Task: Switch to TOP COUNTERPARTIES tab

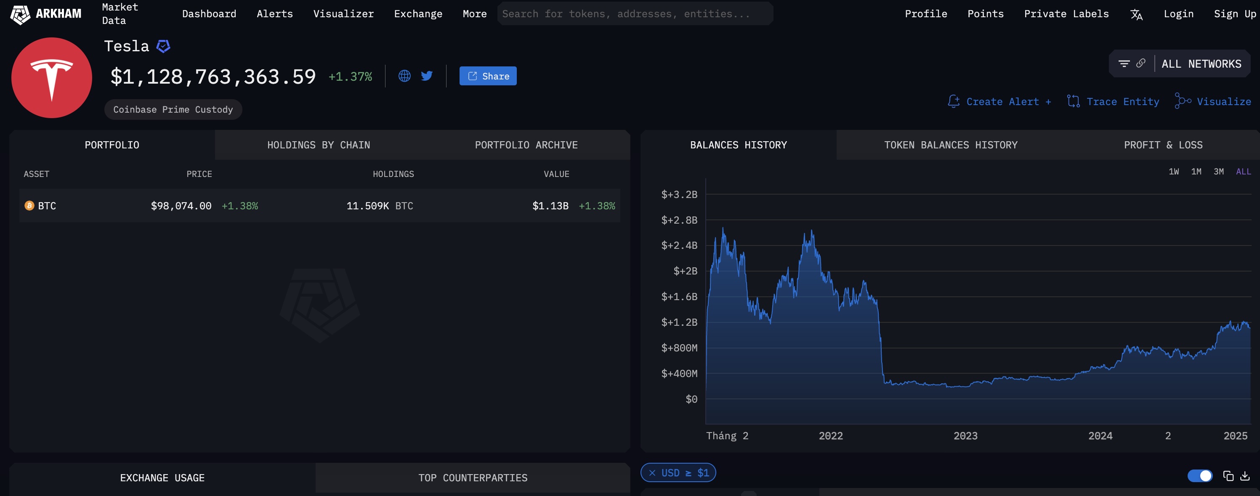Action: pyautogui.click(x=473, y=478)
